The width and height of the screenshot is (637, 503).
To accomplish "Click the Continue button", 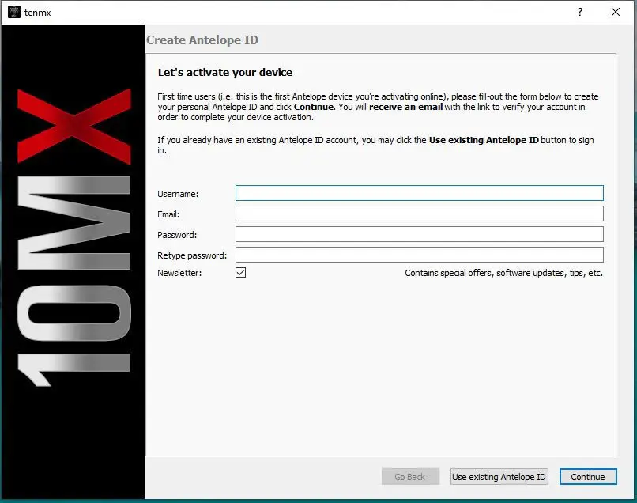I will tap(588, 477).
